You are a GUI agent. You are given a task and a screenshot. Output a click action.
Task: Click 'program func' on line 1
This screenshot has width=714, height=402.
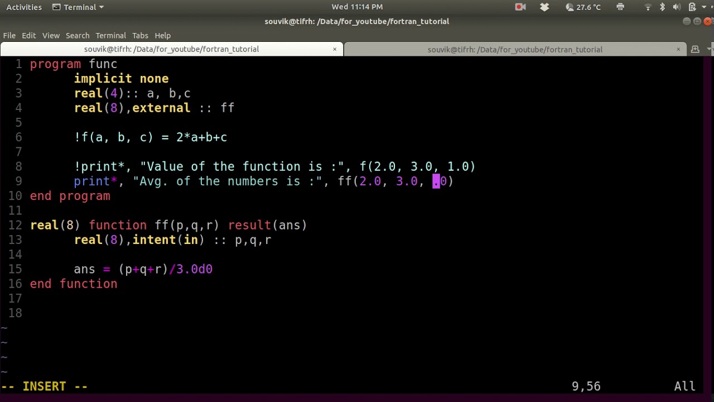click(74, 64)
